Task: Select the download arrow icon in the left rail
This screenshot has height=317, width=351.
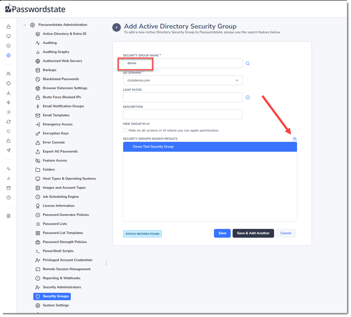Action: 9,93
